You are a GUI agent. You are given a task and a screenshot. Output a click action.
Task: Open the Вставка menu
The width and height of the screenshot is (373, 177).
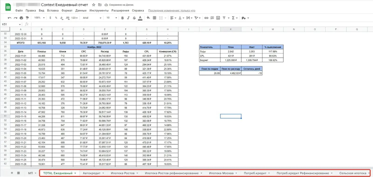(53, 11)
